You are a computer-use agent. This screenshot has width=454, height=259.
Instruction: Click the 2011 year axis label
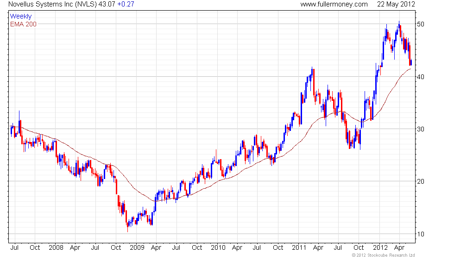coord(299,248)
